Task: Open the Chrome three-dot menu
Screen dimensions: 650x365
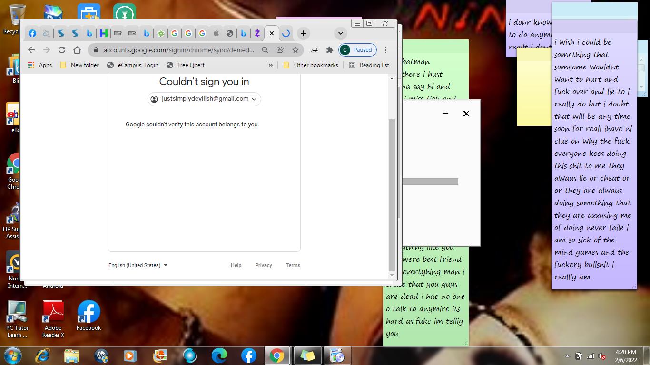Action: tap(386, 50)
